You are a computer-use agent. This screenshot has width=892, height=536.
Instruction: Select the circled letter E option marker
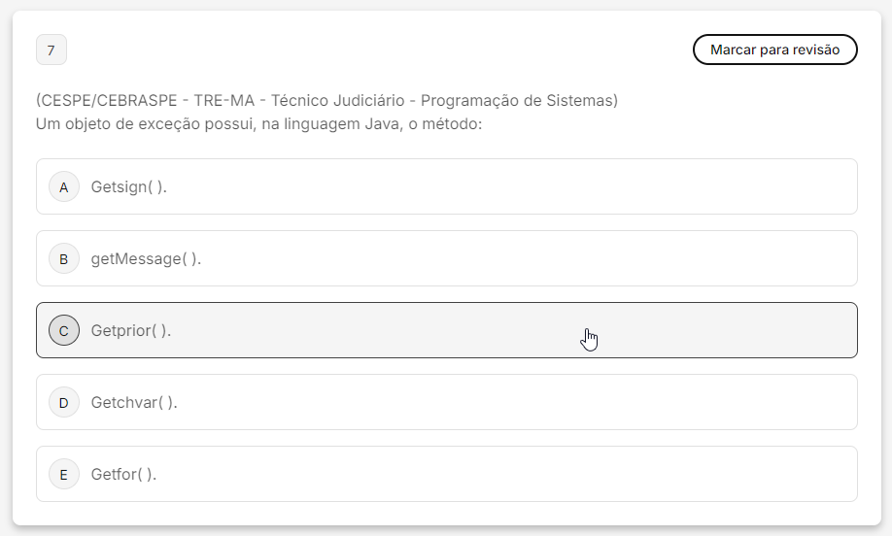64,474
